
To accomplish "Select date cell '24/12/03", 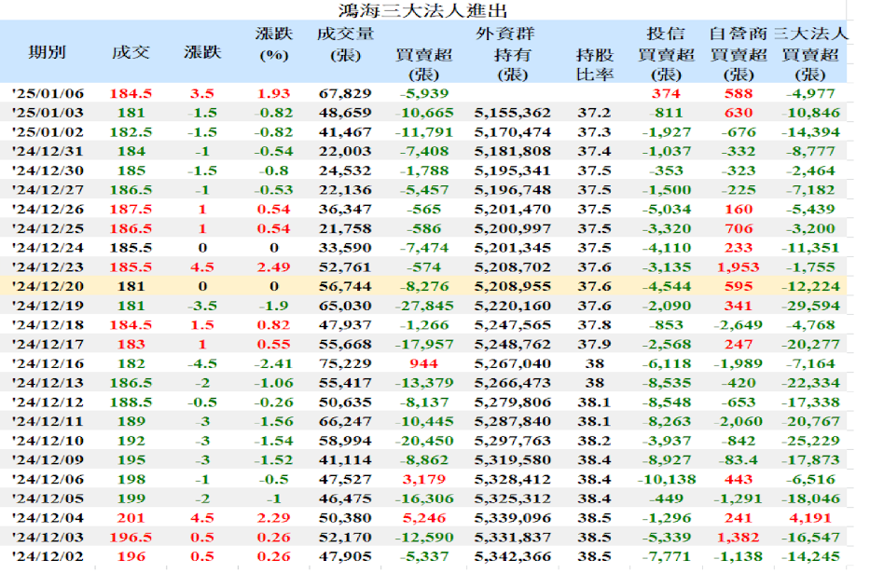I will coord(48,537).
